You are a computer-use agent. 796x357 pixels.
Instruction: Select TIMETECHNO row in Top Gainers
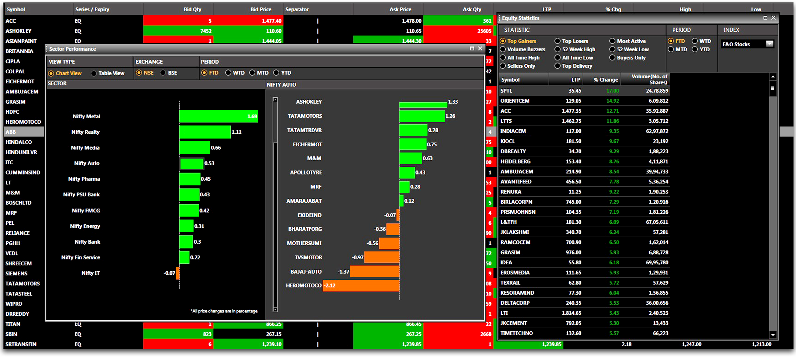coord(584,333)
